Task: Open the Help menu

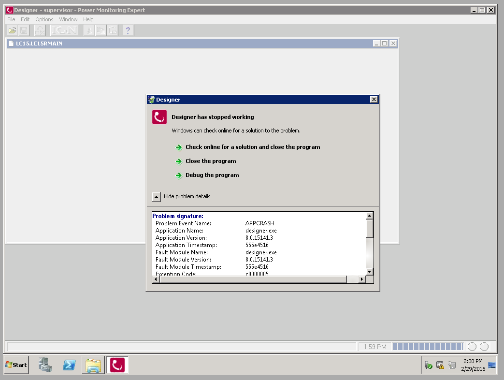Action: [88, 19]
